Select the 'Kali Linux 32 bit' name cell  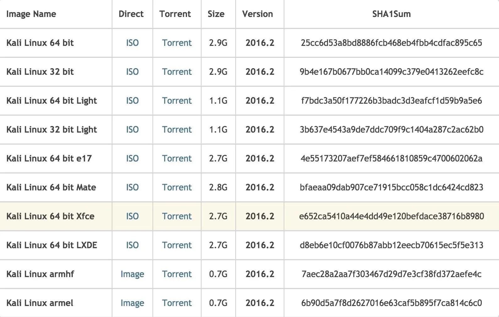pos(40,72)
